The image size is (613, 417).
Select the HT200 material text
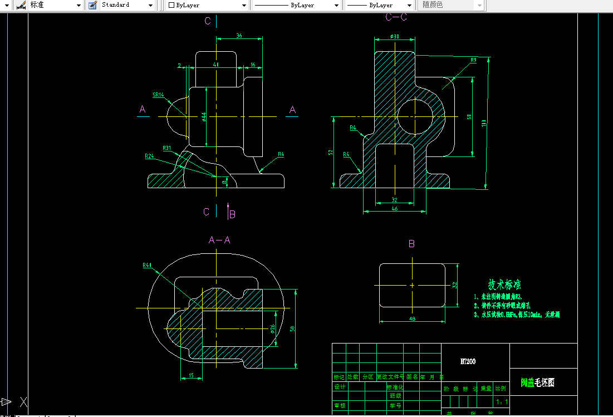(468, 361)
